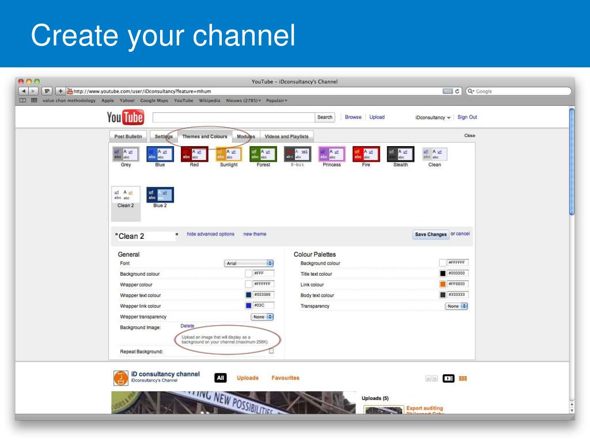Click hide advanced options link
Viewport: 590px width, 442px height.
coord(210,234)
